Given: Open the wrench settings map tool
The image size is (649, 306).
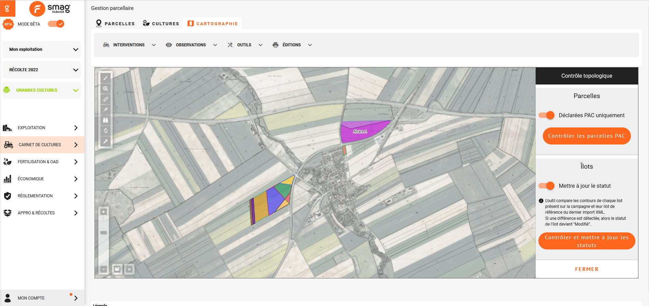Looking at the screenshot, I should pos(105,141).
